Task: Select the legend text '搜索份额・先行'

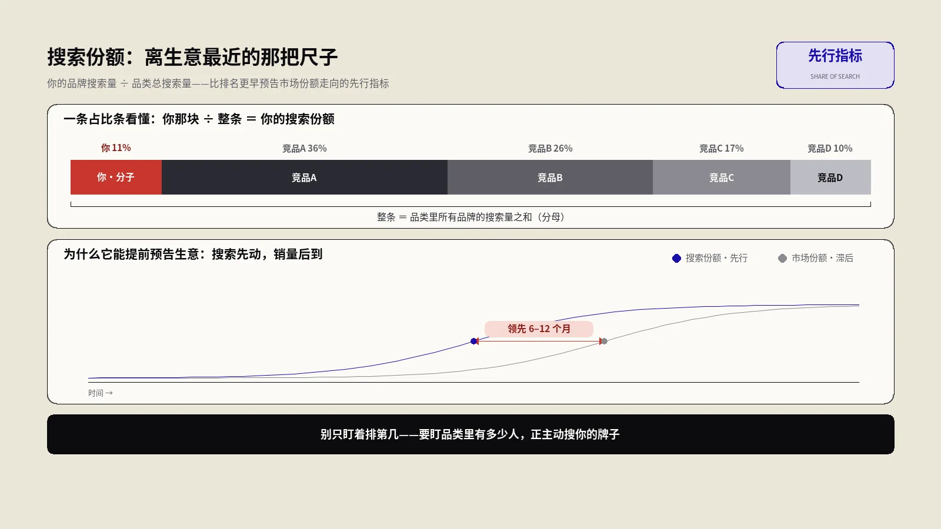Action: [716, 258]
